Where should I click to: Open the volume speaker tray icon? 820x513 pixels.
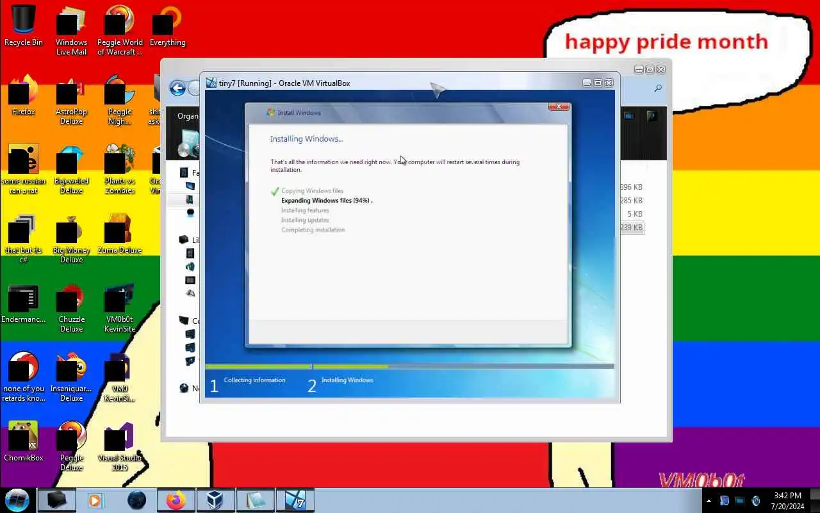756,501
